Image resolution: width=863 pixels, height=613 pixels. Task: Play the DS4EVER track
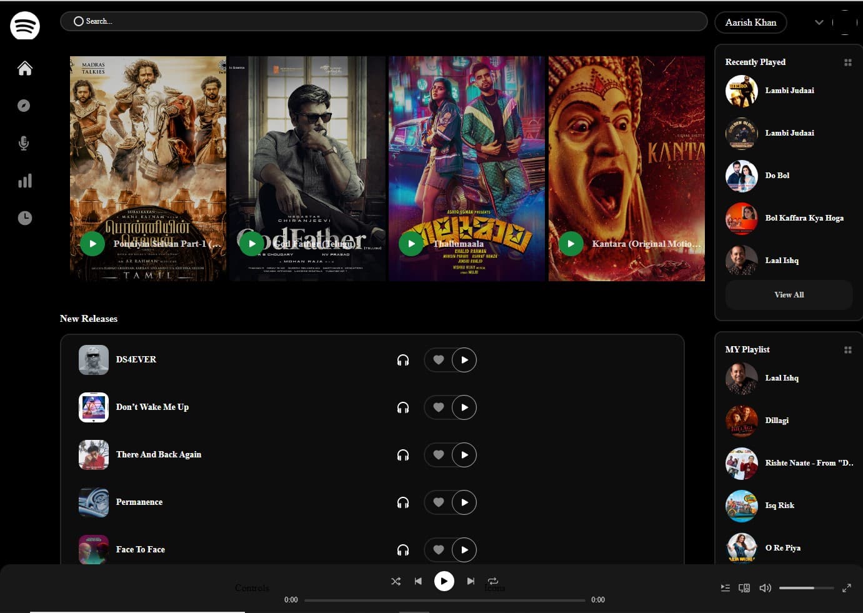pyautogui.click(x=464, y=360)
